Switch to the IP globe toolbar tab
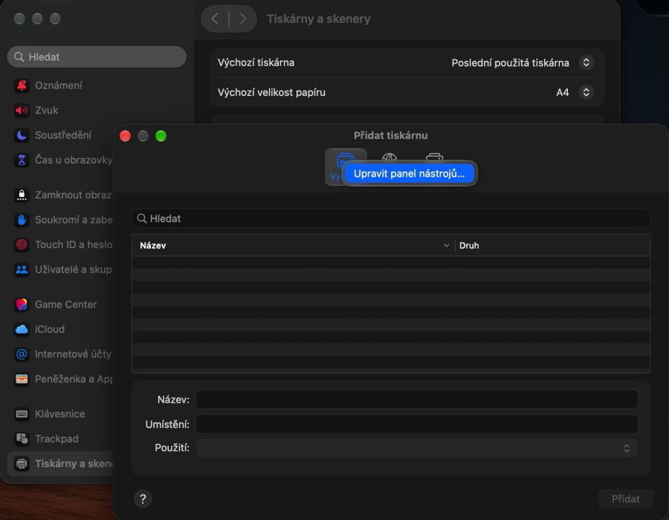Screen dimensions: 669x520 pyautogui.click(x=389, y=157)
